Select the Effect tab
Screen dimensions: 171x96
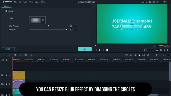(6, 6)
